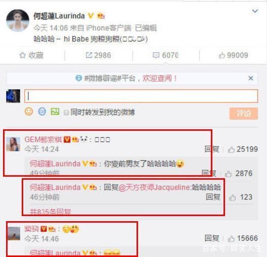This screenshot has height=257, width=267.
Task: Open the emoji smiley picker
Action: tap(29, 112)
